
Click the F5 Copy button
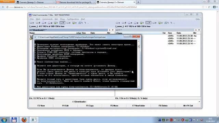click(90, 106)
